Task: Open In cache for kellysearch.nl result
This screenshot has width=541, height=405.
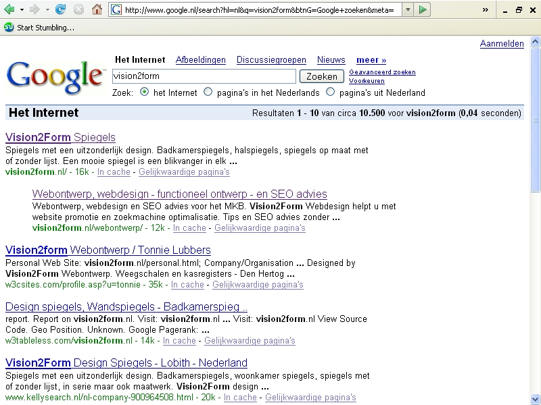Action: coord(240,397)
